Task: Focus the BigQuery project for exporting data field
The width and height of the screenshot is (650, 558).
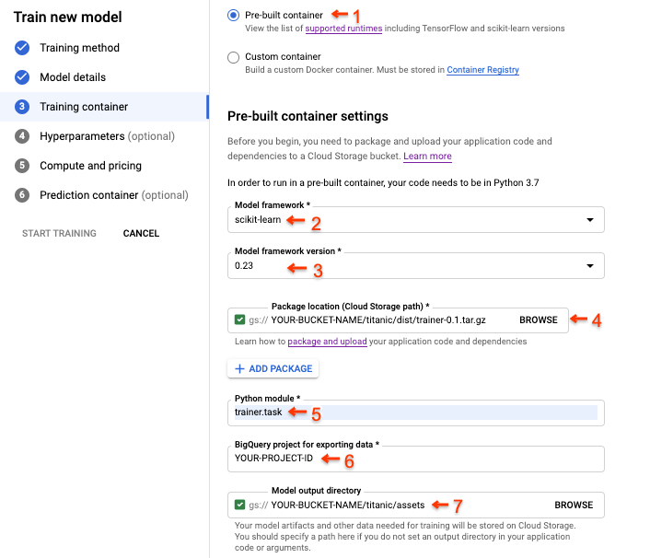Action: (415, 459)
